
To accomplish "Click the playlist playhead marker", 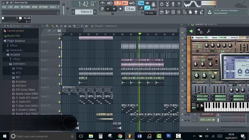I will 140,34.
